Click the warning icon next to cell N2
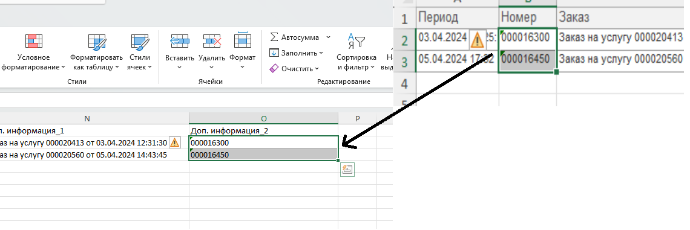The height and width of the screenshot is (230, 690). tap(175, 142)
